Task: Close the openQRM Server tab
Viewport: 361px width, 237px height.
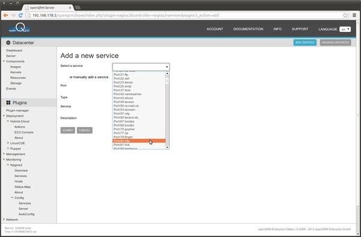Action: click(x=70, y=8)
